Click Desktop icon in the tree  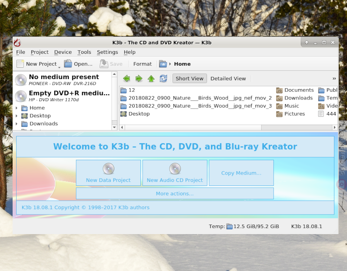click(x=24, y=116)
